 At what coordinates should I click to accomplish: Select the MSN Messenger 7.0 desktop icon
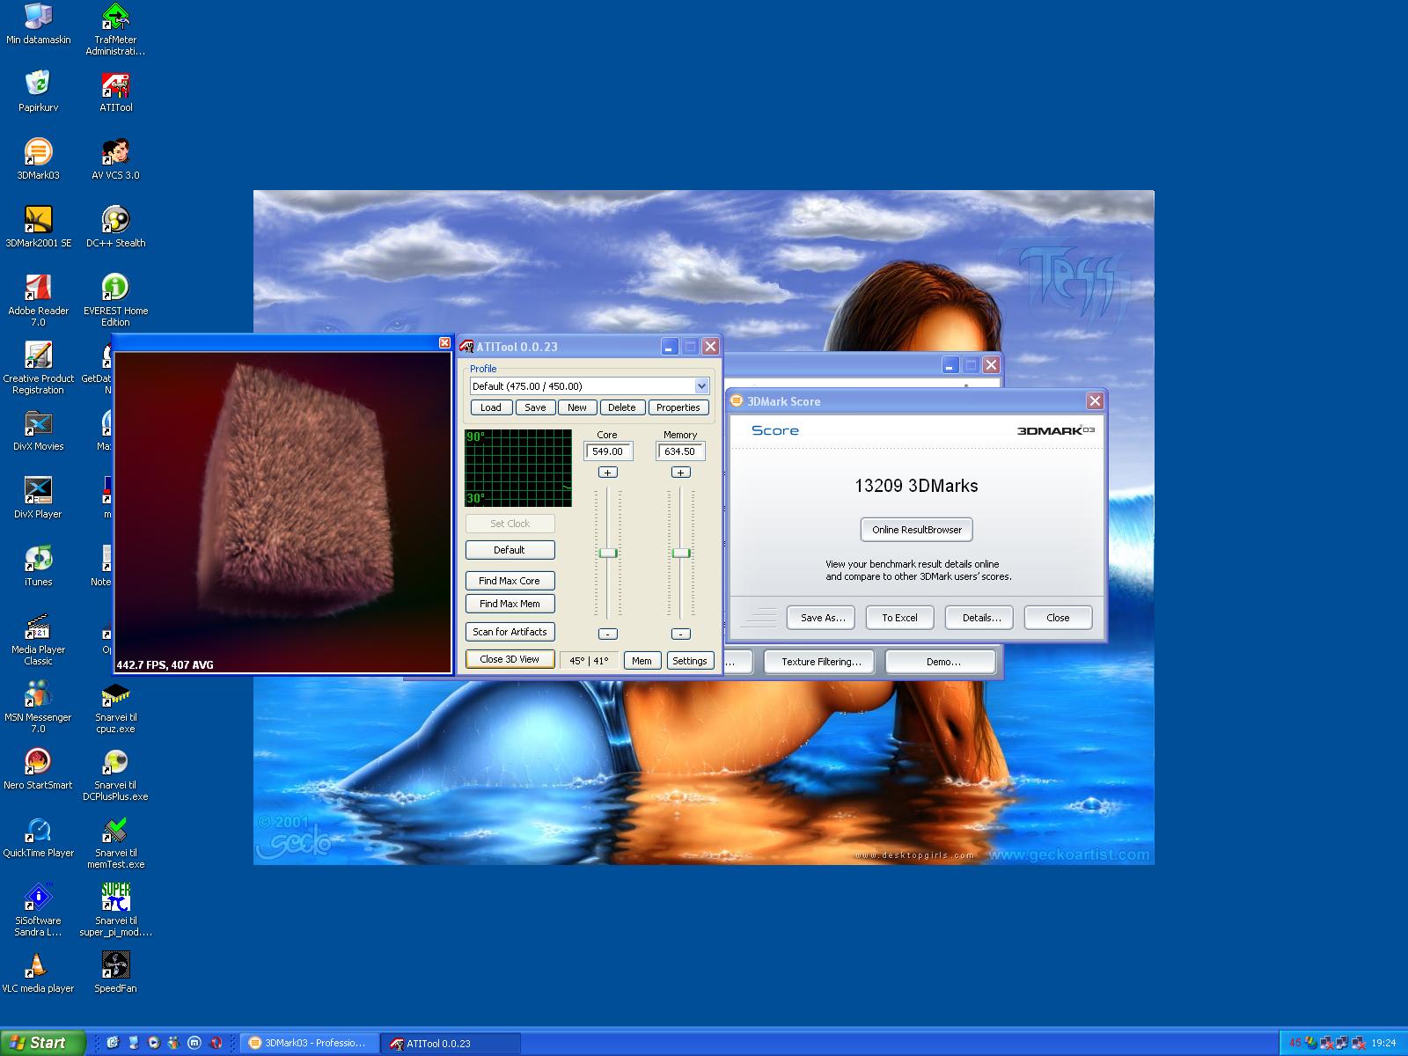pyautogui.click(x=38, y=707)
